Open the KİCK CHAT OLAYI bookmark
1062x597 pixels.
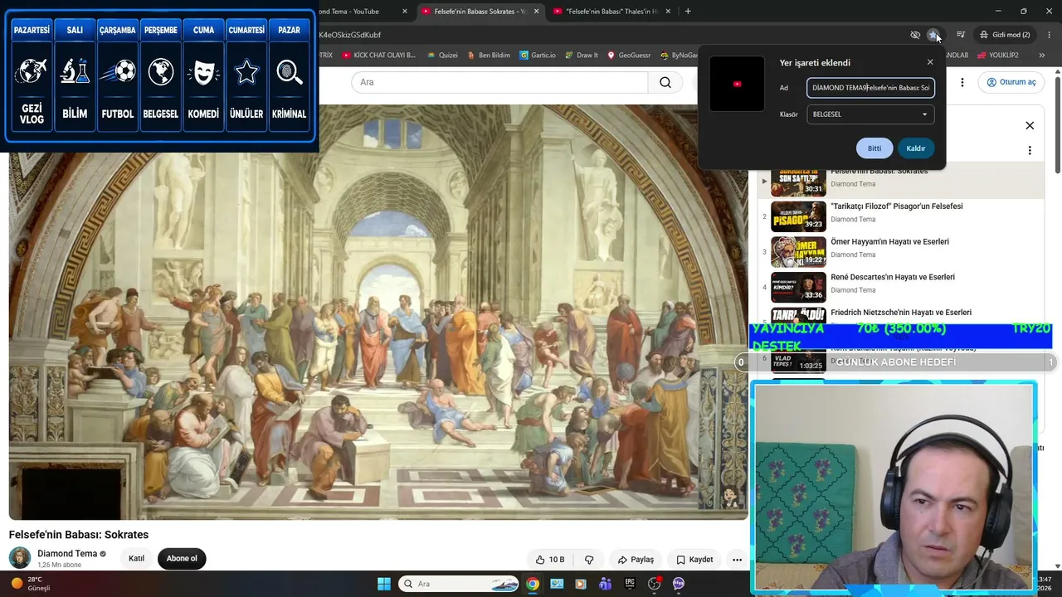(379, 55)
